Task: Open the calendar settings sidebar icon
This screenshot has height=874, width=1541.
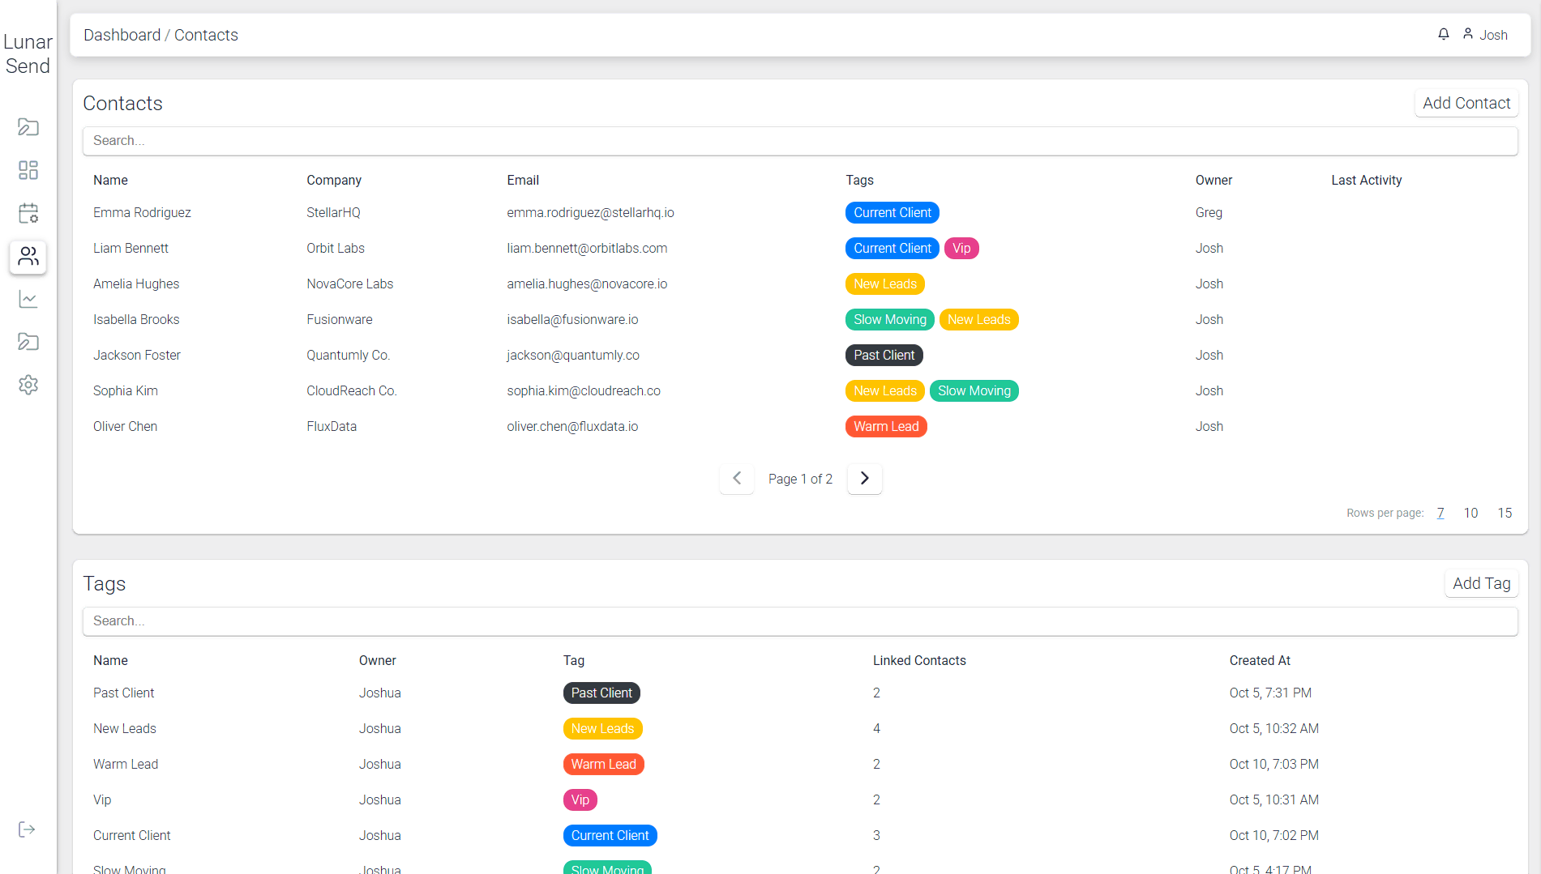Action: click(28, 213)
